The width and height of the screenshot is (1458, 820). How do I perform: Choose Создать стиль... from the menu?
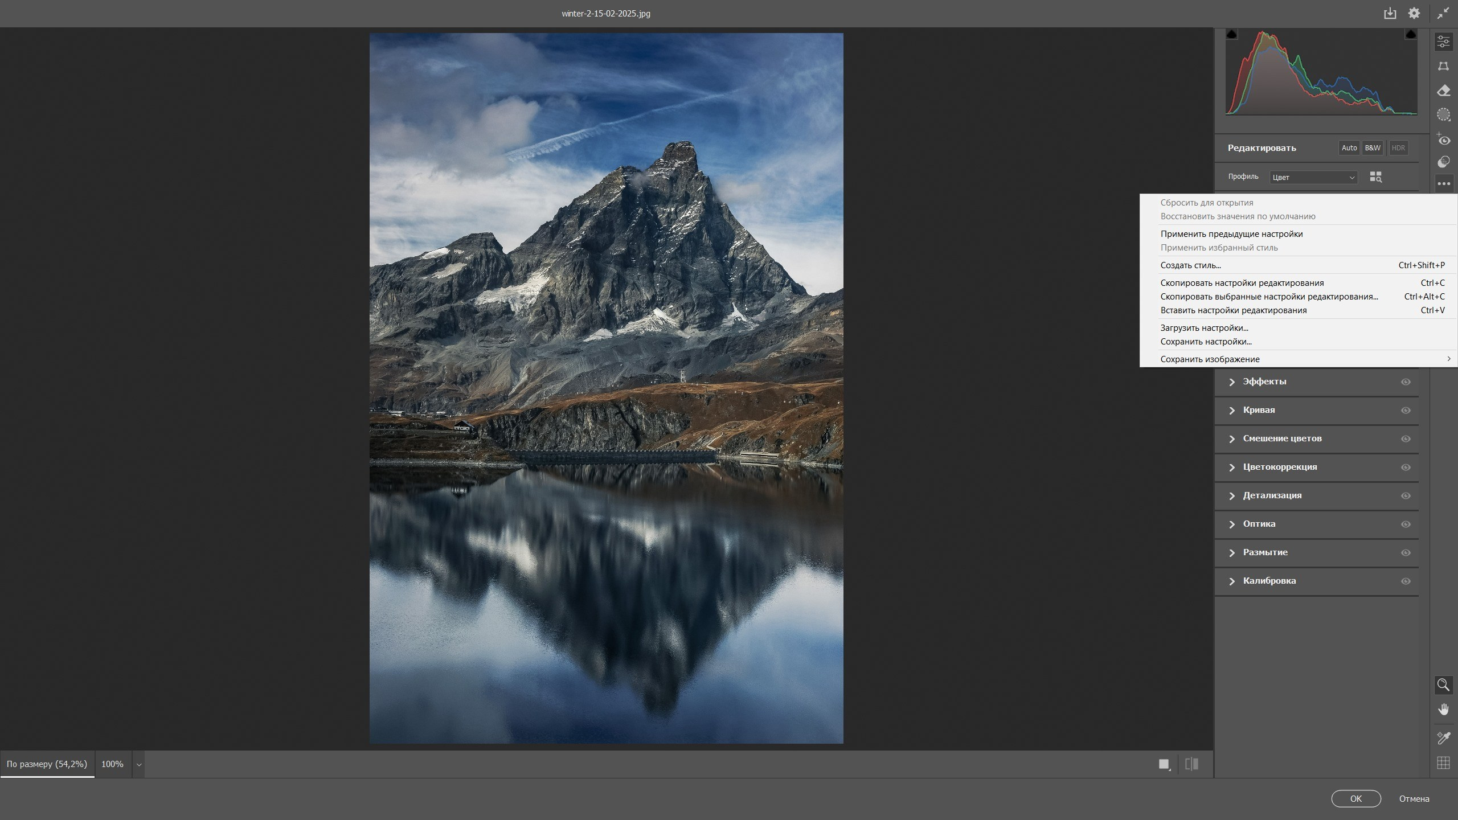[x=1190, y=265]
